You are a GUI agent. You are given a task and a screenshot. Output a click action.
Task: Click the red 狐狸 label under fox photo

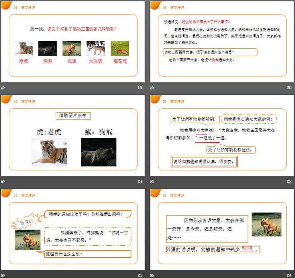(x=72, y=62)
